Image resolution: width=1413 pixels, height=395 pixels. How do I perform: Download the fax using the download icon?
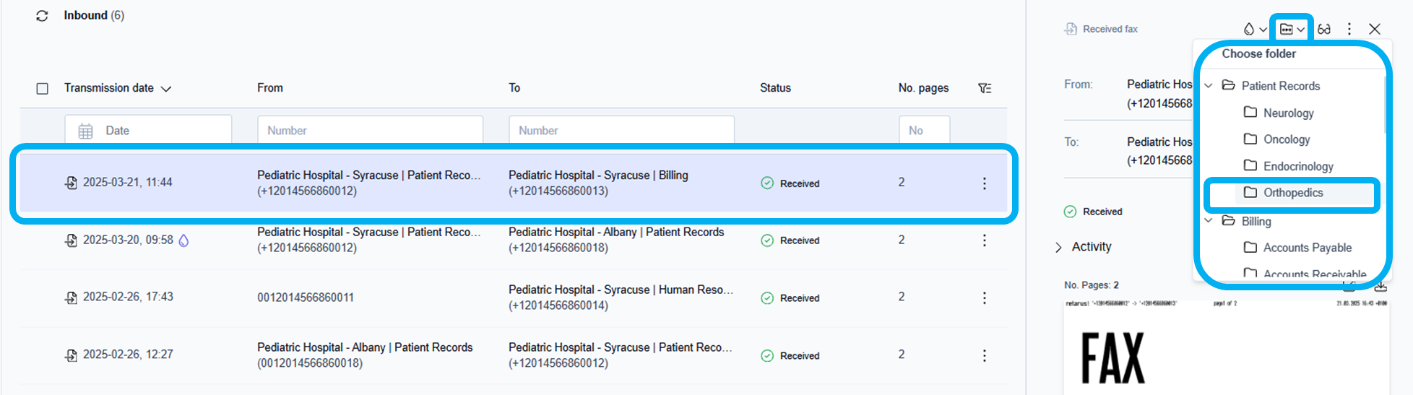point(1380,287)
